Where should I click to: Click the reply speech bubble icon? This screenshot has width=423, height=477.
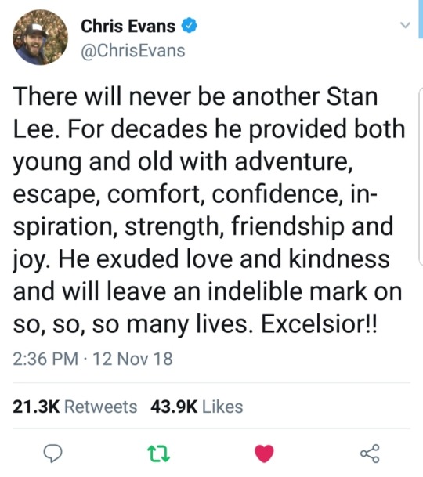pos(52,454)
